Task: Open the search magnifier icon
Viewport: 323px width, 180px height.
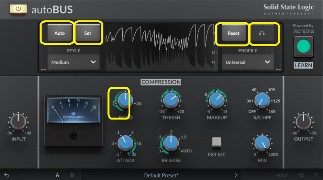Action: [301, 175]
